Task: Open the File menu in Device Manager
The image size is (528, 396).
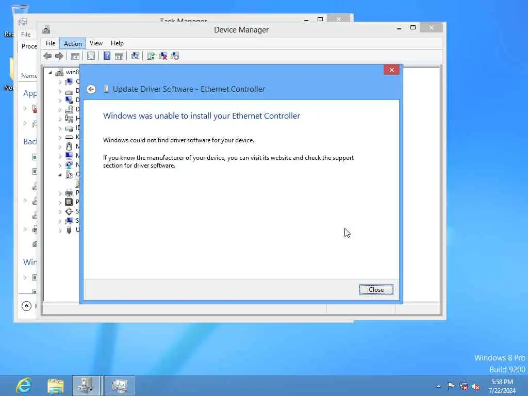Action: tap(51, 43)
